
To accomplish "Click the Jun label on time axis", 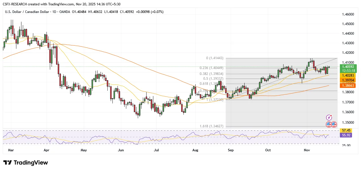I will point(121,150).
